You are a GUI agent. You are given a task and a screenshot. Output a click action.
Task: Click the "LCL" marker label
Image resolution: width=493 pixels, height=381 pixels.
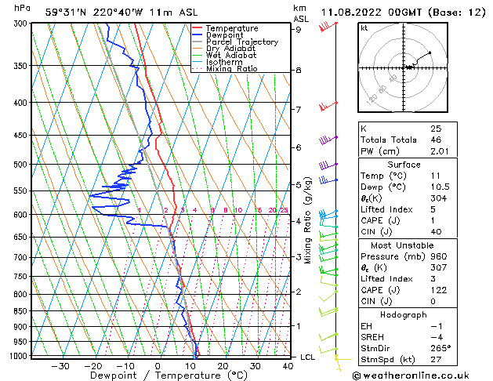coord(307,357)
